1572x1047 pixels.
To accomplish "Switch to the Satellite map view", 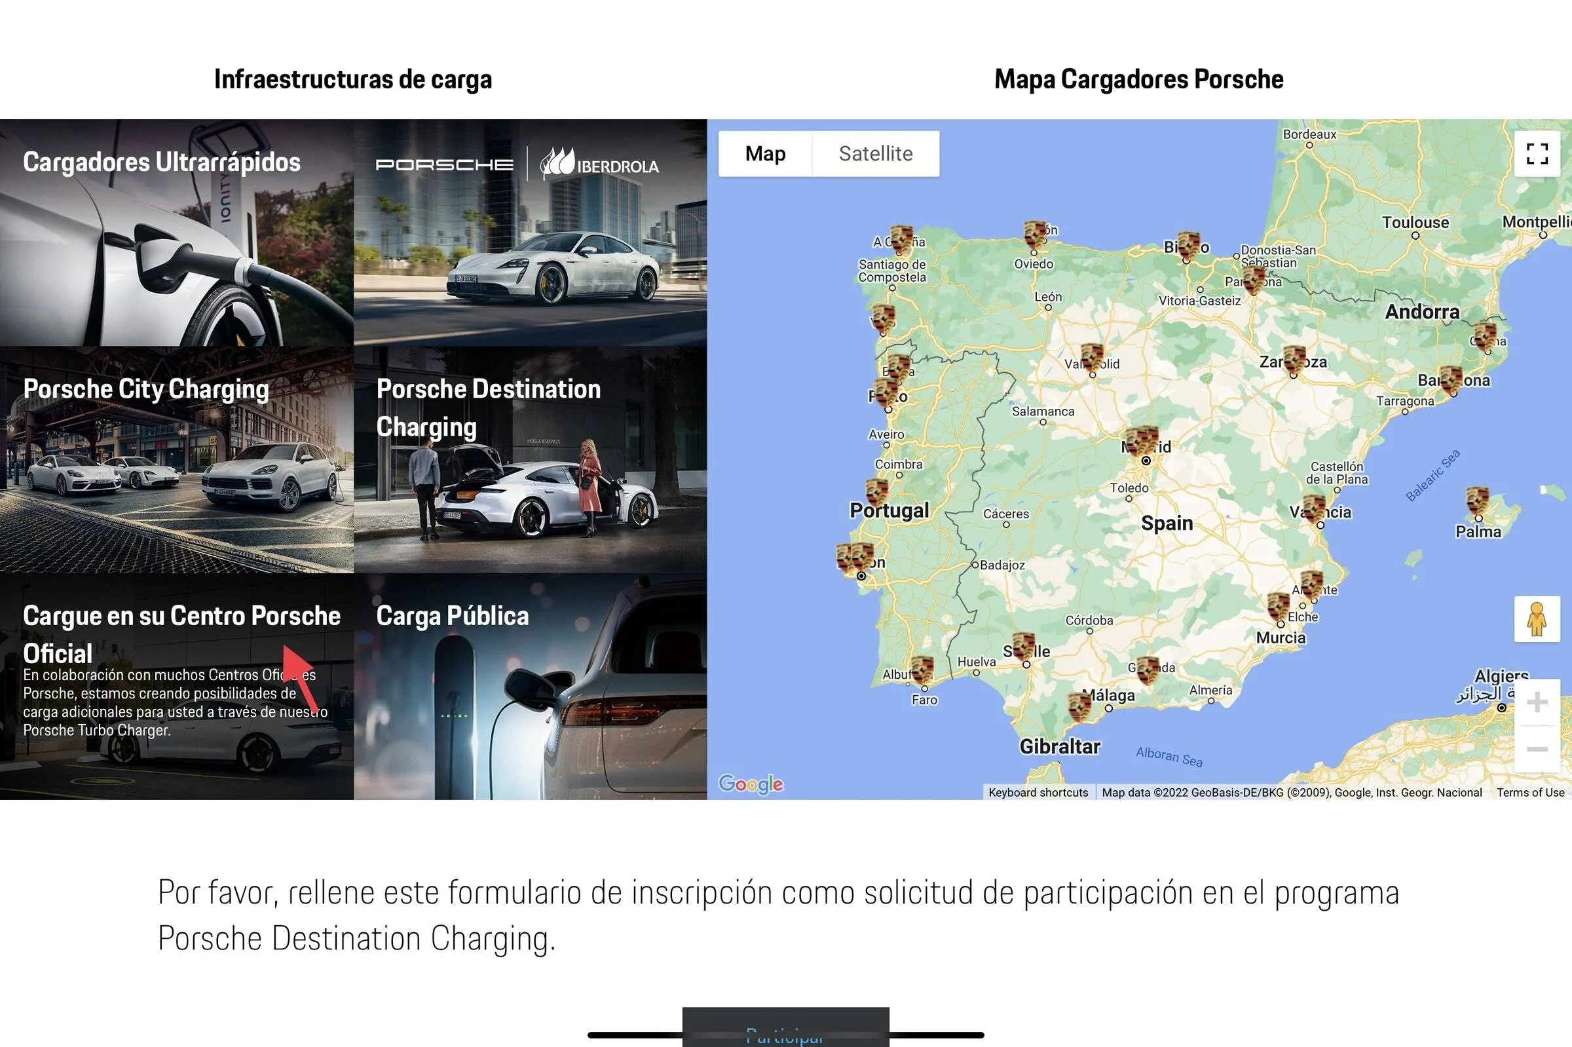I will [875, 153].
